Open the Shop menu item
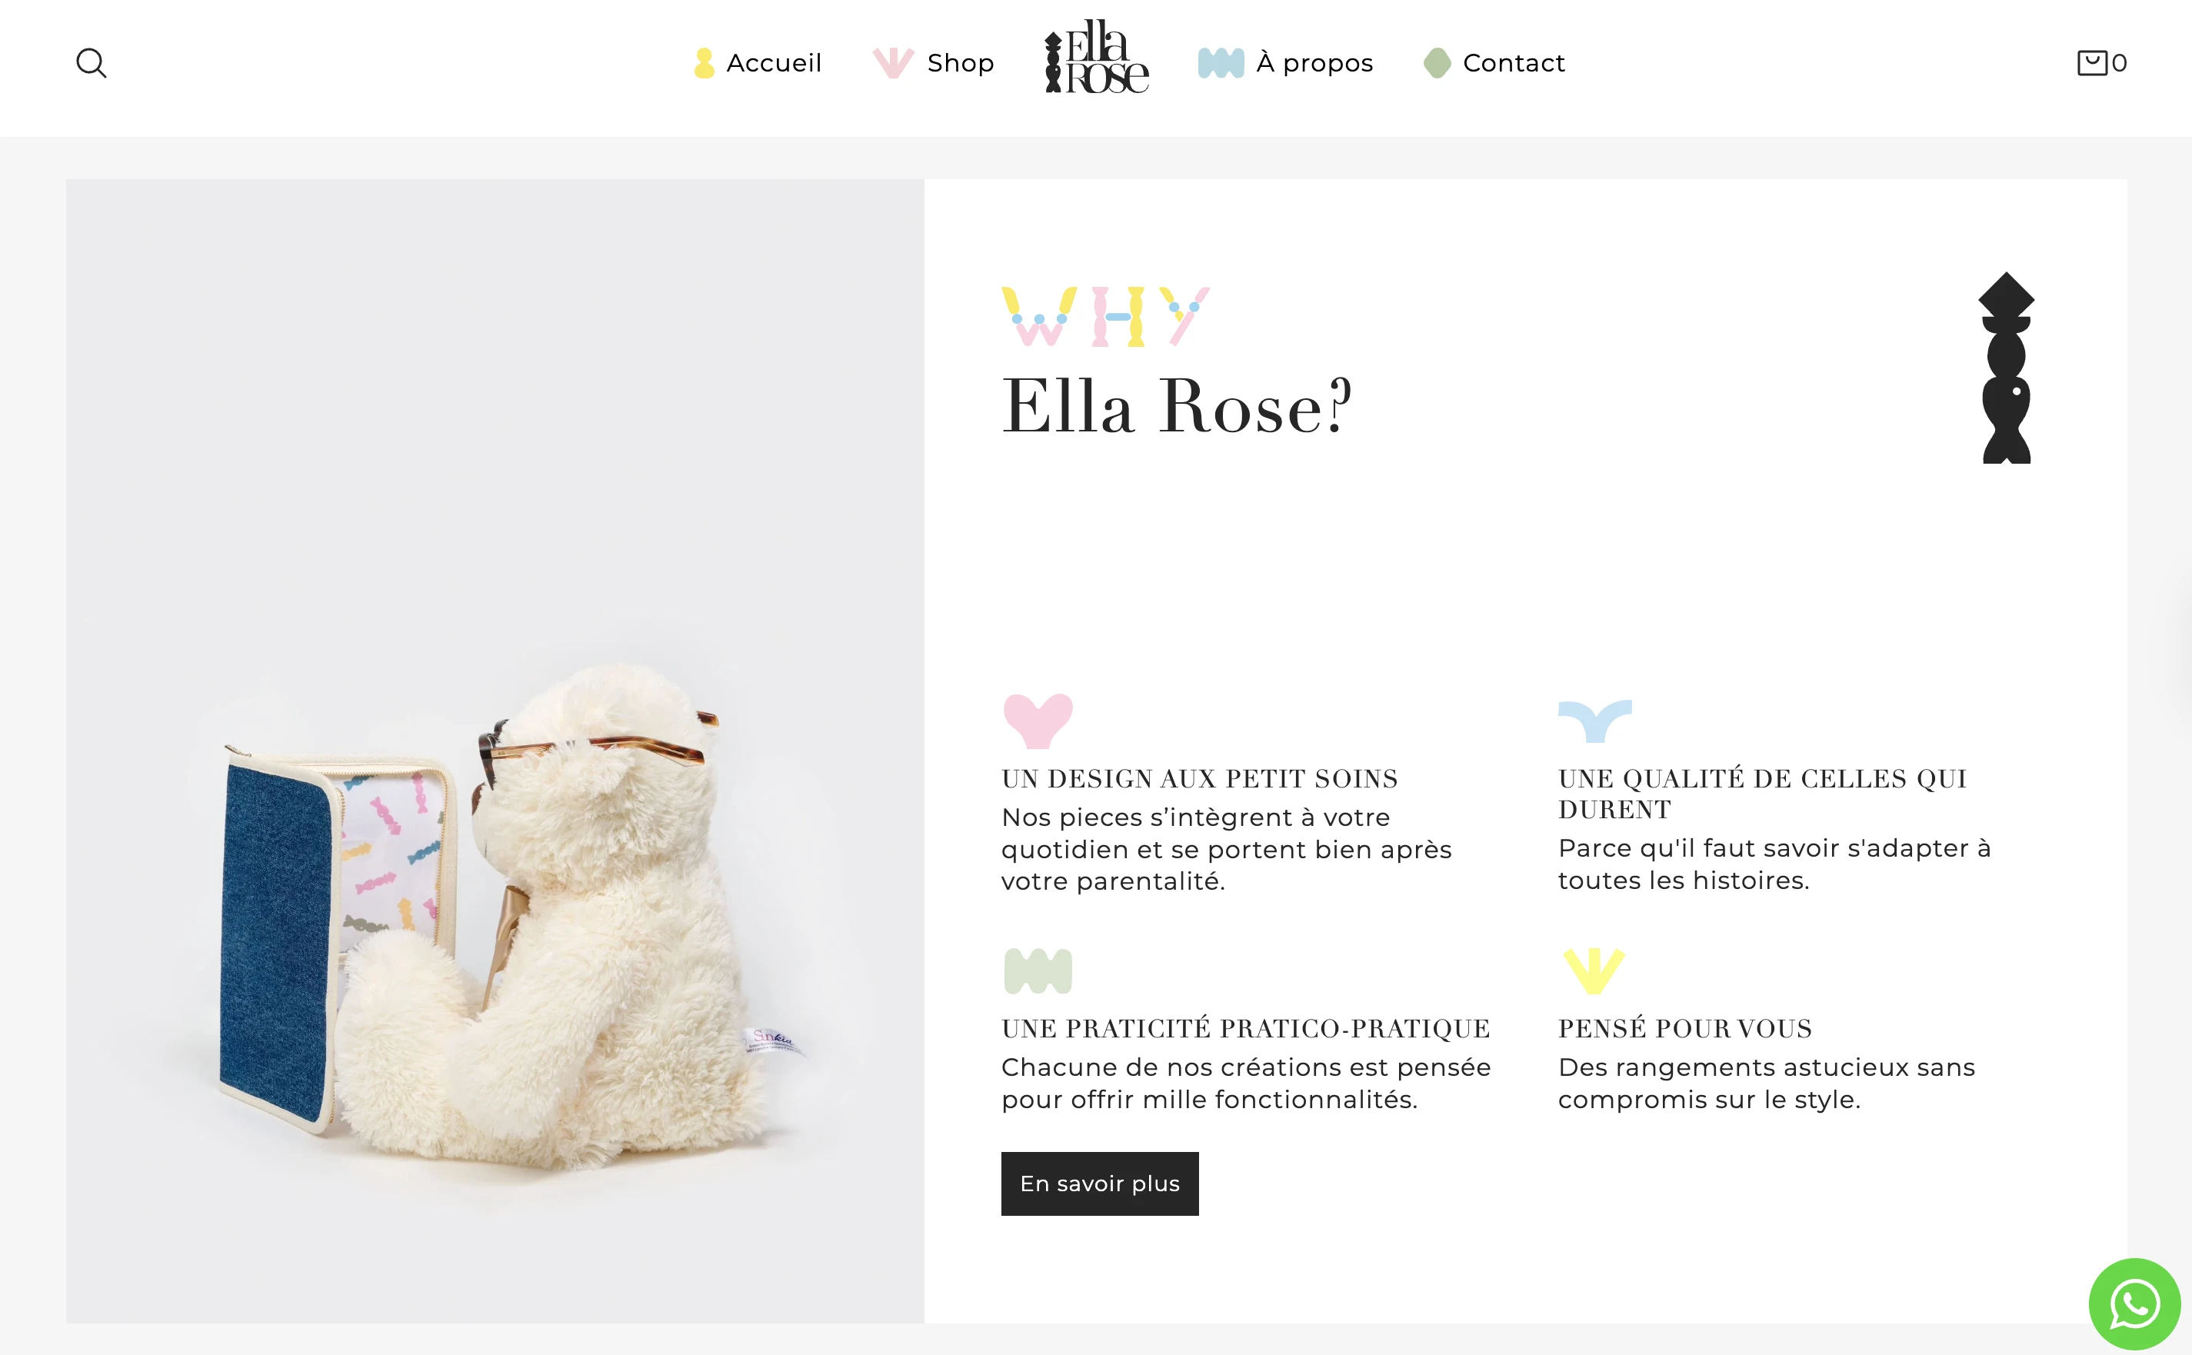The width and height of the screenshot is (2192, 1355). click(x=960, y=64)
